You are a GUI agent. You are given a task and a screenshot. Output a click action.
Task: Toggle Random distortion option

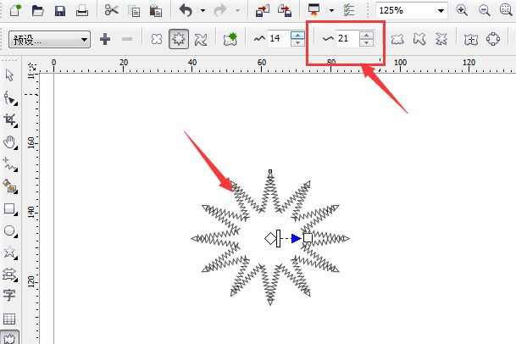[397, 39]
